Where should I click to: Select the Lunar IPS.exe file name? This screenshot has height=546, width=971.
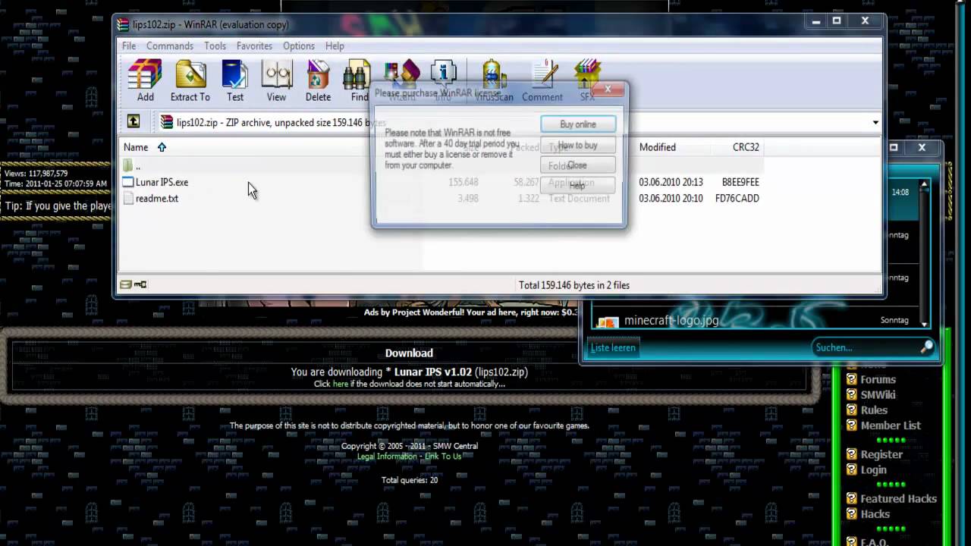(x=162, y=182)
